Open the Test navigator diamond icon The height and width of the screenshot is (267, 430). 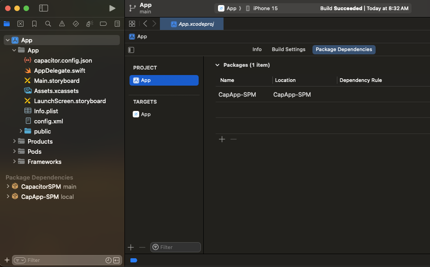(76, 23)
